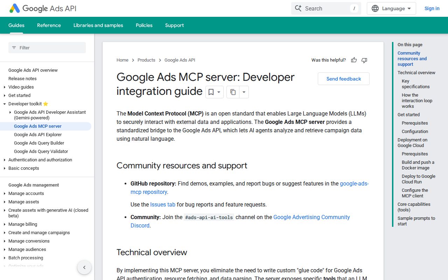Open Google Ads API Explorer
Screen dimensions: 448x280
click(38, 134)
